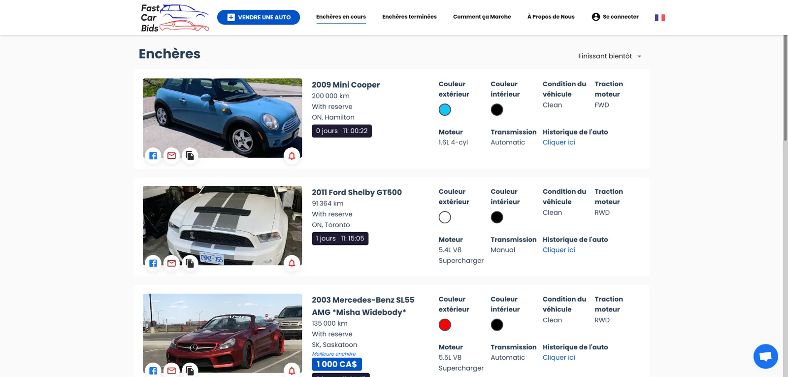This screenshot has height=377, width=788.
Task: Click Shelby GT500 countdown timer 1 jours
Action: pyautogui.click(x=340, y=239)
